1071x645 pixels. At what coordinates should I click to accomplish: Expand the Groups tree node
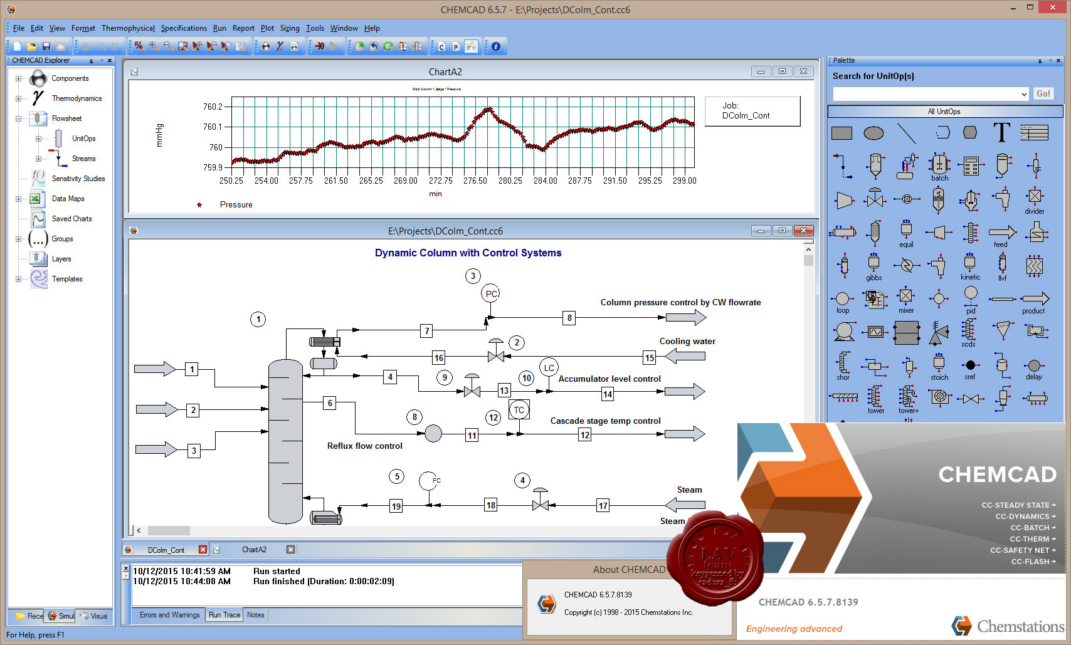[18, 239]
